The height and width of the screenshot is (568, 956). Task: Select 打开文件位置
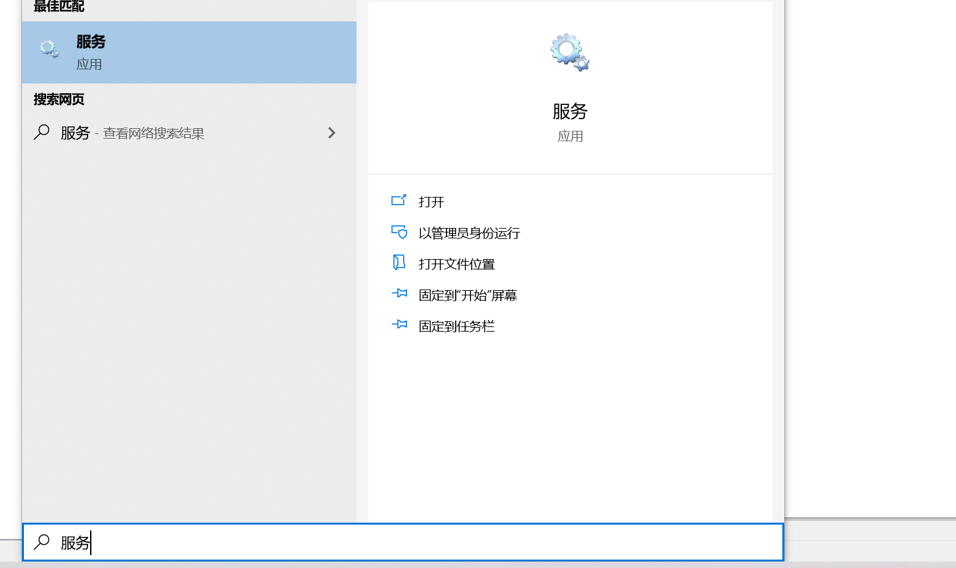[x=457, y=264]
